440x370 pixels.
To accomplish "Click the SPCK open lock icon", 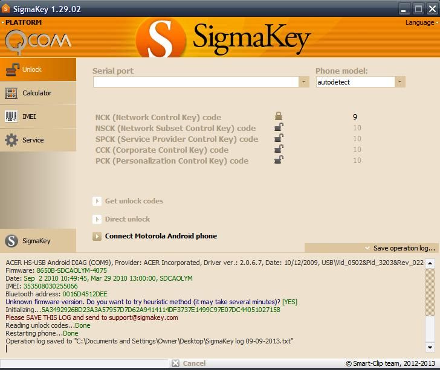I will 279,138.
